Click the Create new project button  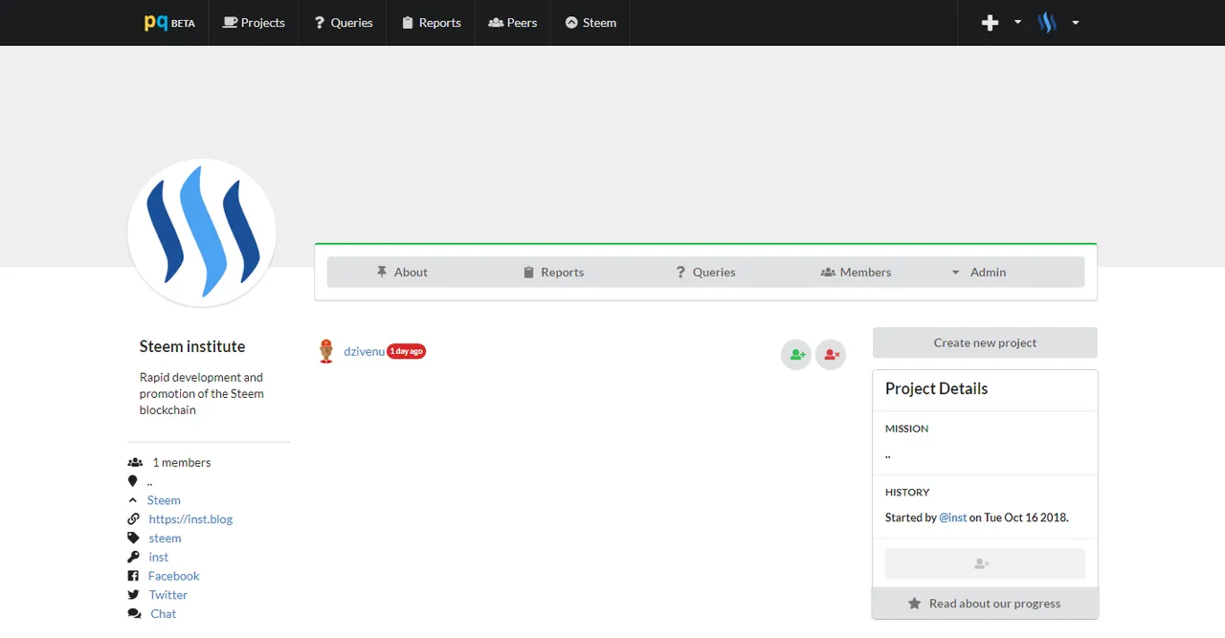(985, 342)
